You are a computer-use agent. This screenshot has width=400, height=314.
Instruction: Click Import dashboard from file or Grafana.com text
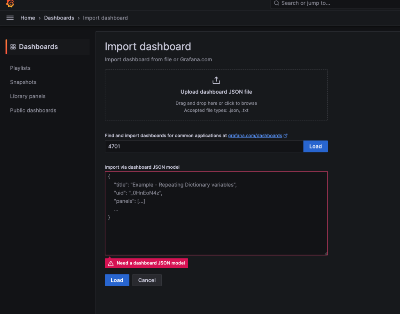[x=158, y=59]
